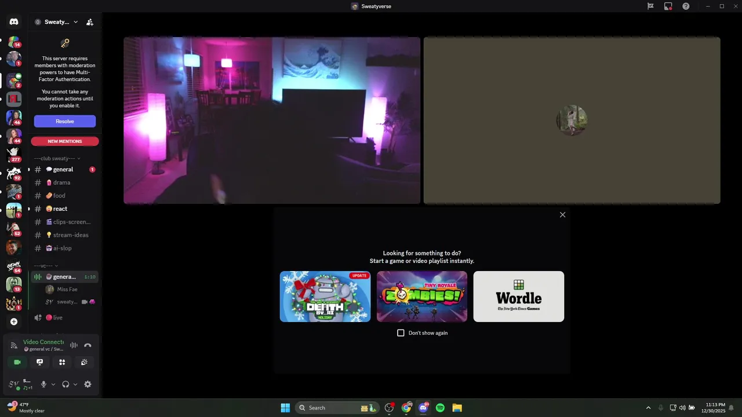
Task: Open the taskbar clock and date
Action: 715,408
